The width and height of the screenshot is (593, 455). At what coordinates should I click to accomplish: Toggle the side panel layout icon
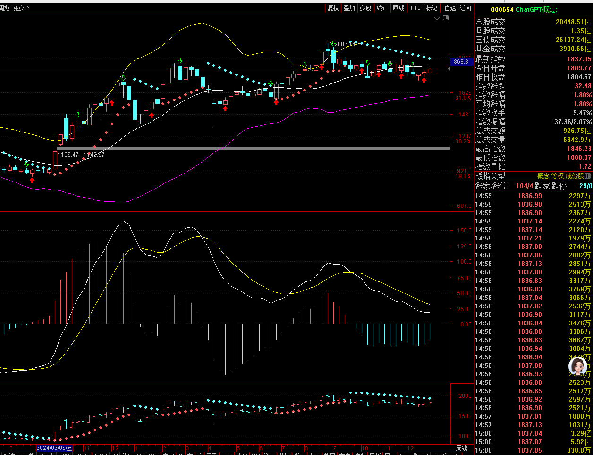pos(446,17)
